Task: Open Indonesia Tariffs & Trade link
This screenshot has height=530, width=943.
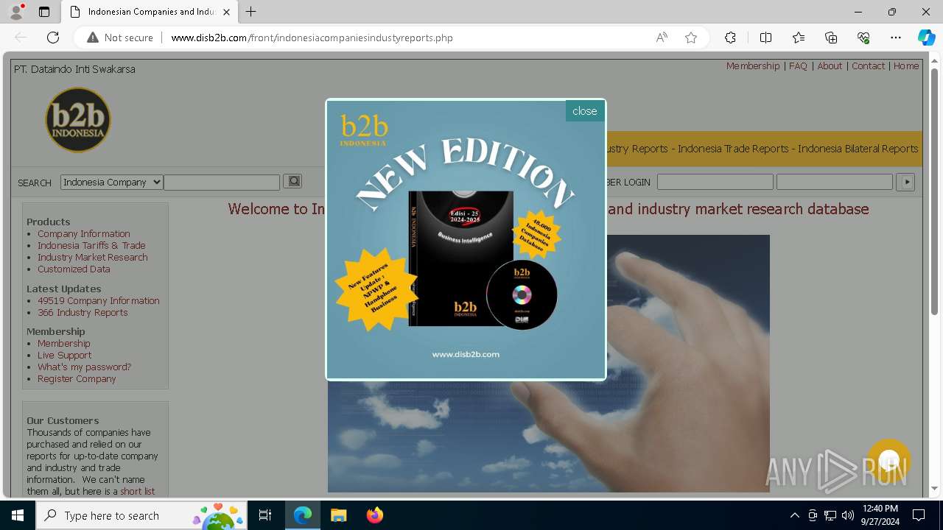Action: coord(91,245)
